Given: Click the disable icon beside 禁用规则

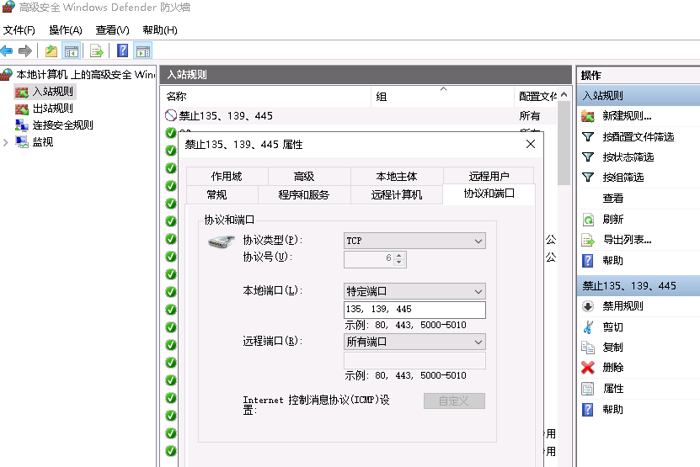Looking at the screenshot, I should coord(588,306).
